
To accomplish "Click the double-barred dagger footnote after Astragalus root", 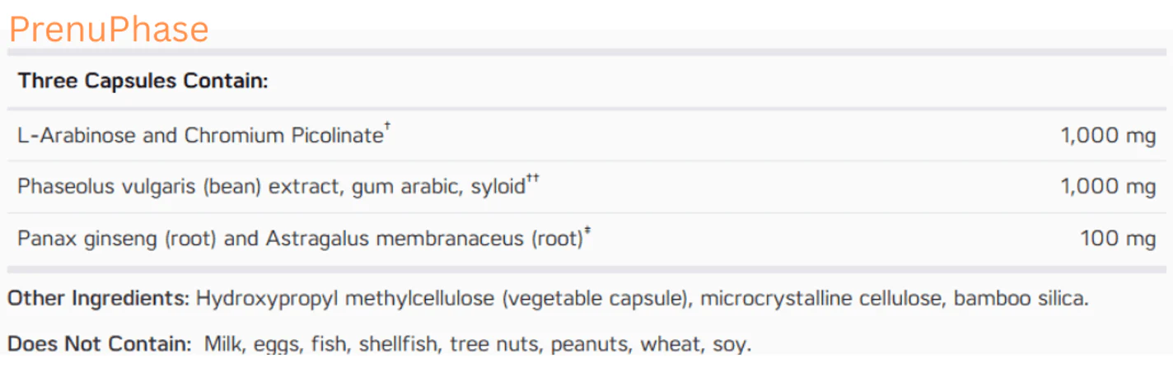I will pyautogui.click(x=587, y=231).
